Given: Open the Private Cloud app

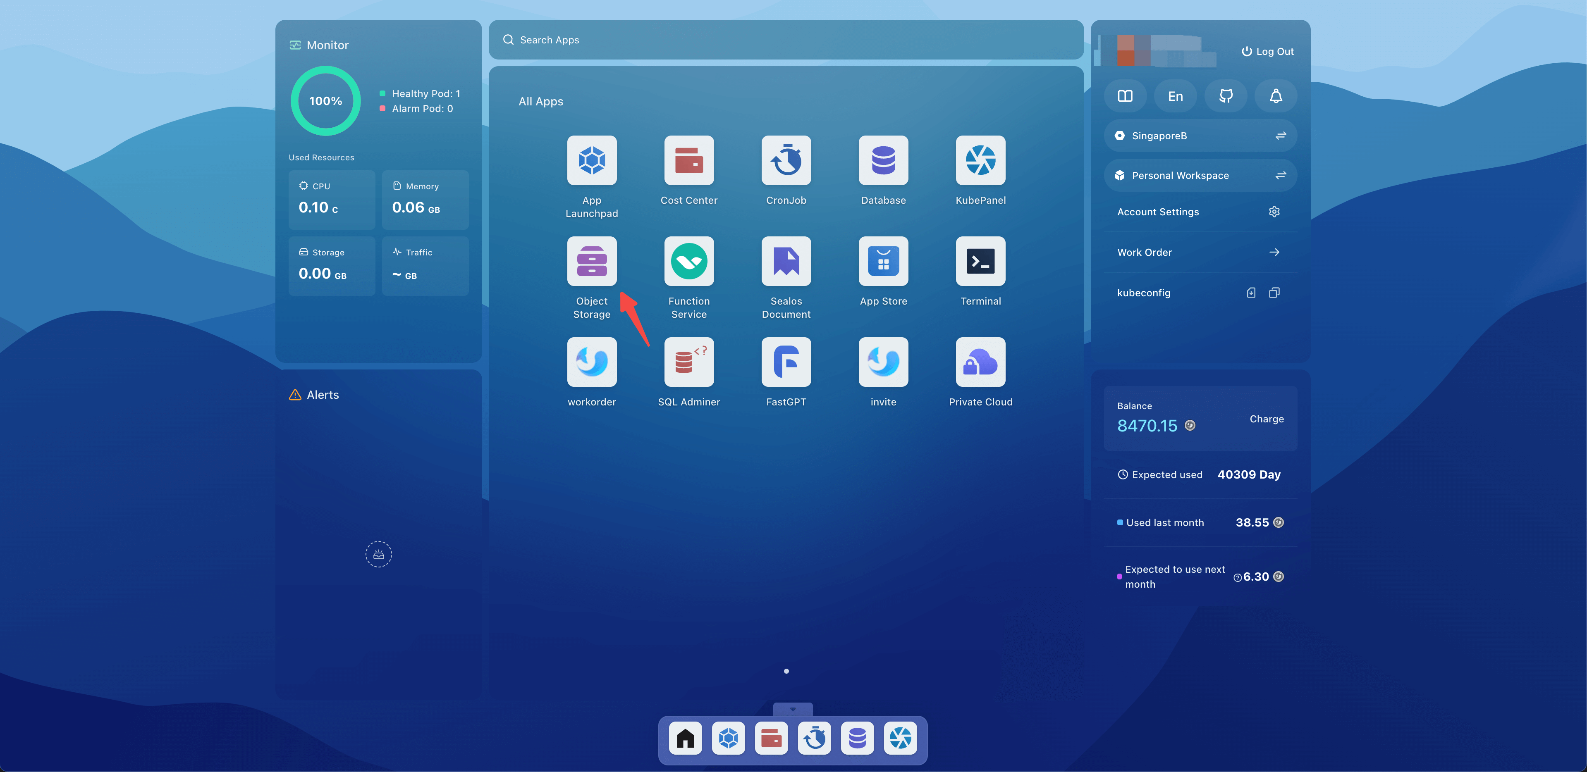Looking at the screenshot, I should 980,362.
